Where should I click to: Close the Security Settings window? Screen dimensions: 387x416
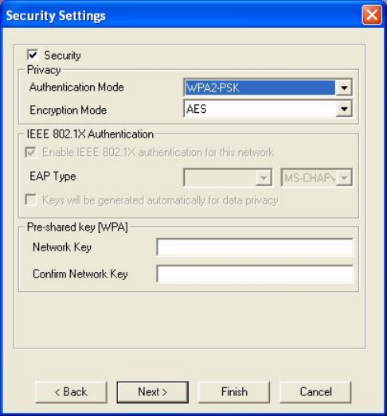(372, 15)
